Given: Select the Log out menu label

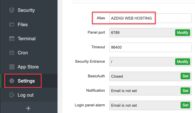Looking at the screenshot, I should click(x=26, y=95).
